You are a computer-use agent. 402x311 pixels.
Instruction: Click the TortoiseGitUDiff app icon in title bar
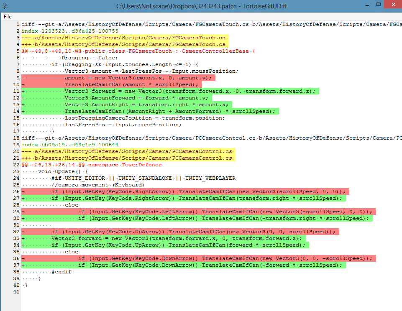5,6
